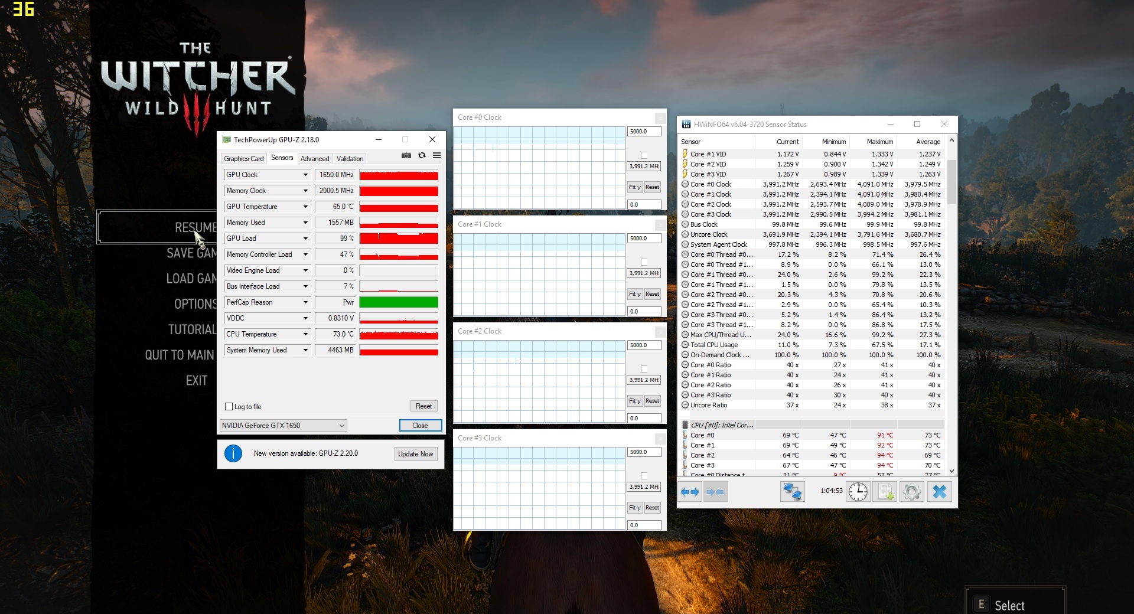Select RESUME in Witcher menu
Screen dimensions: 1134x614
point(195,227)
